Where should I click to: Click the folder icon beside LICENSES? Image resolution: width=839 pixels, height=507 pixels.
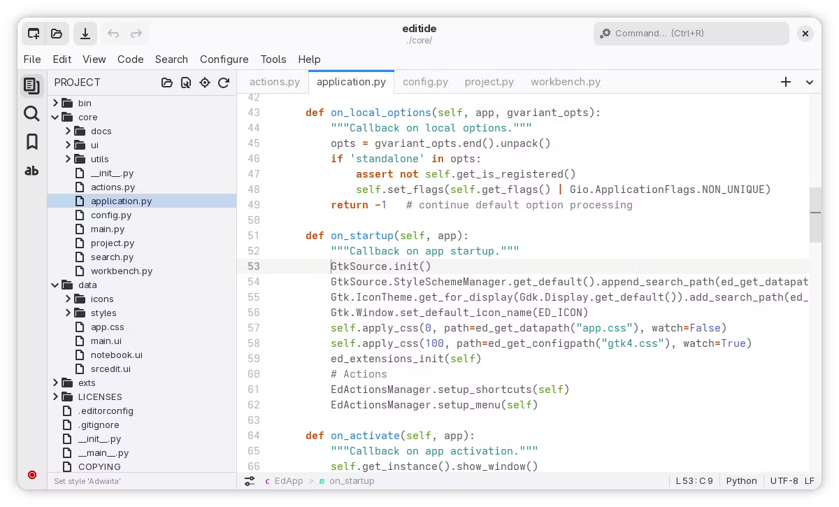coord(67,397)
